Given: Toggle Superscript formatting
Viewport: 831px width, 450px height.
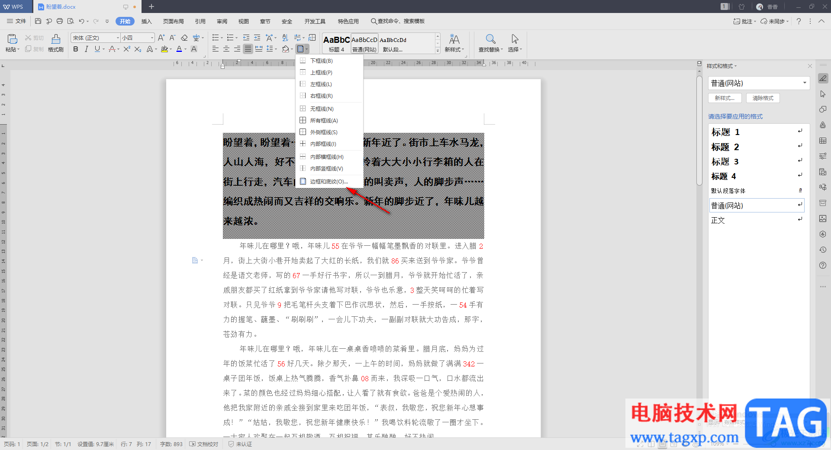Looking at the screenshot, I should pos(126,49).
